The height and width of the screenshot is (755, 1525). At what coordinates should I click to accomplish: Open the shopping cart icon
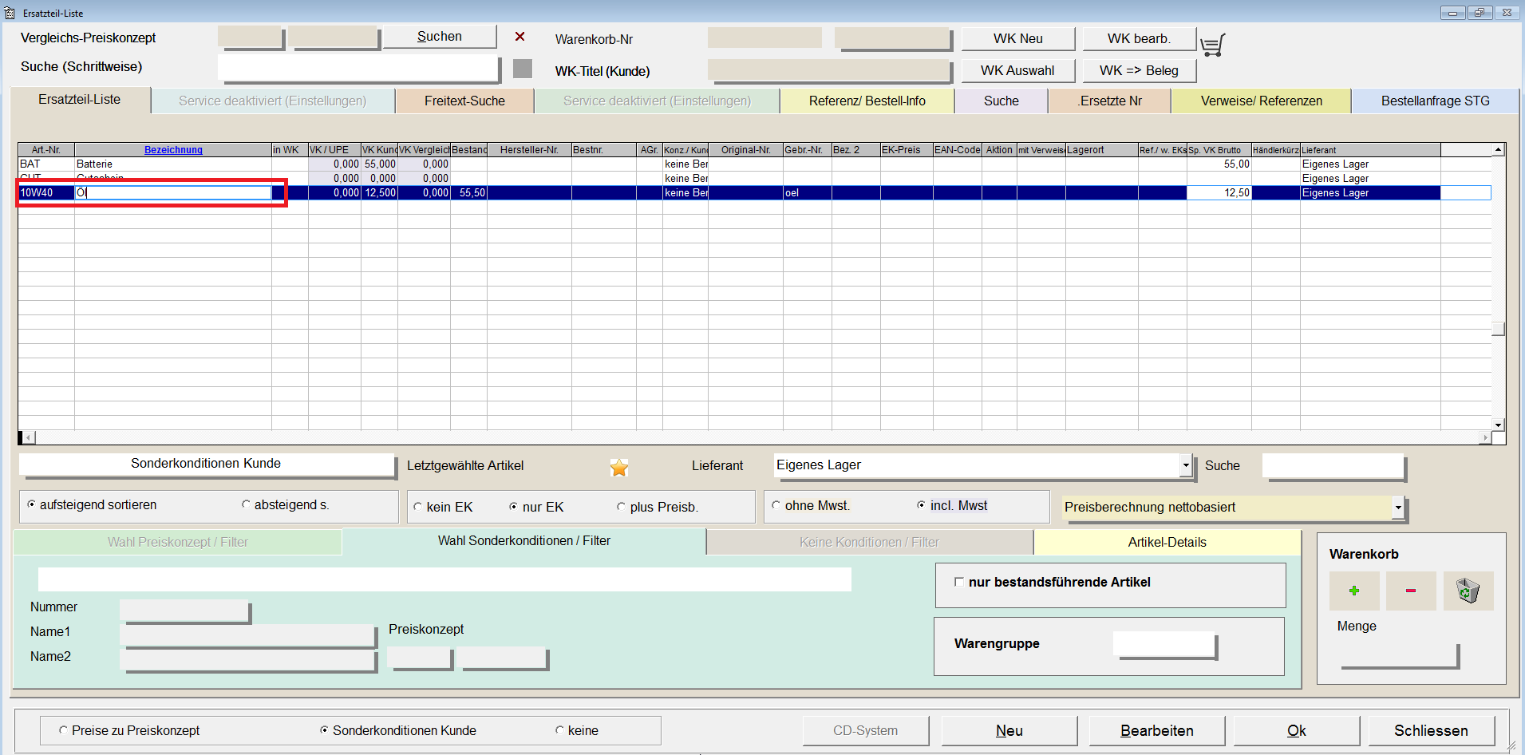(1212, 45)
